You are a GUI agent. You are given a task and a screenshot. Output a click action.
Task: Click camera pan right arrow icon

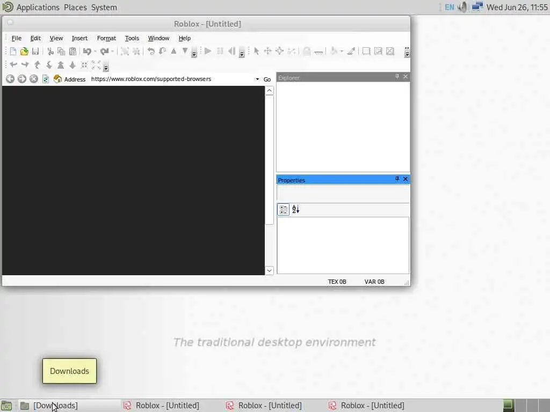25,65
